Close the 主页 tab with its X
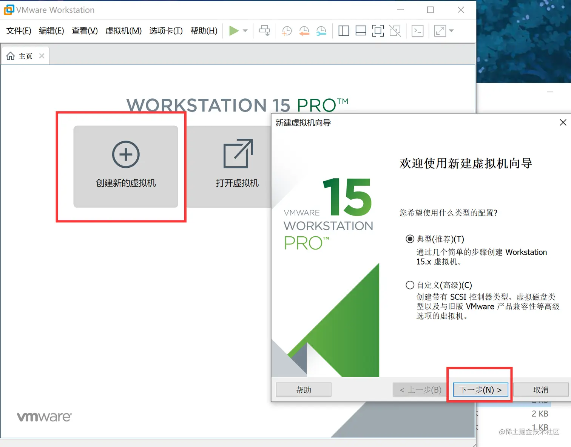 pos(42,56)
